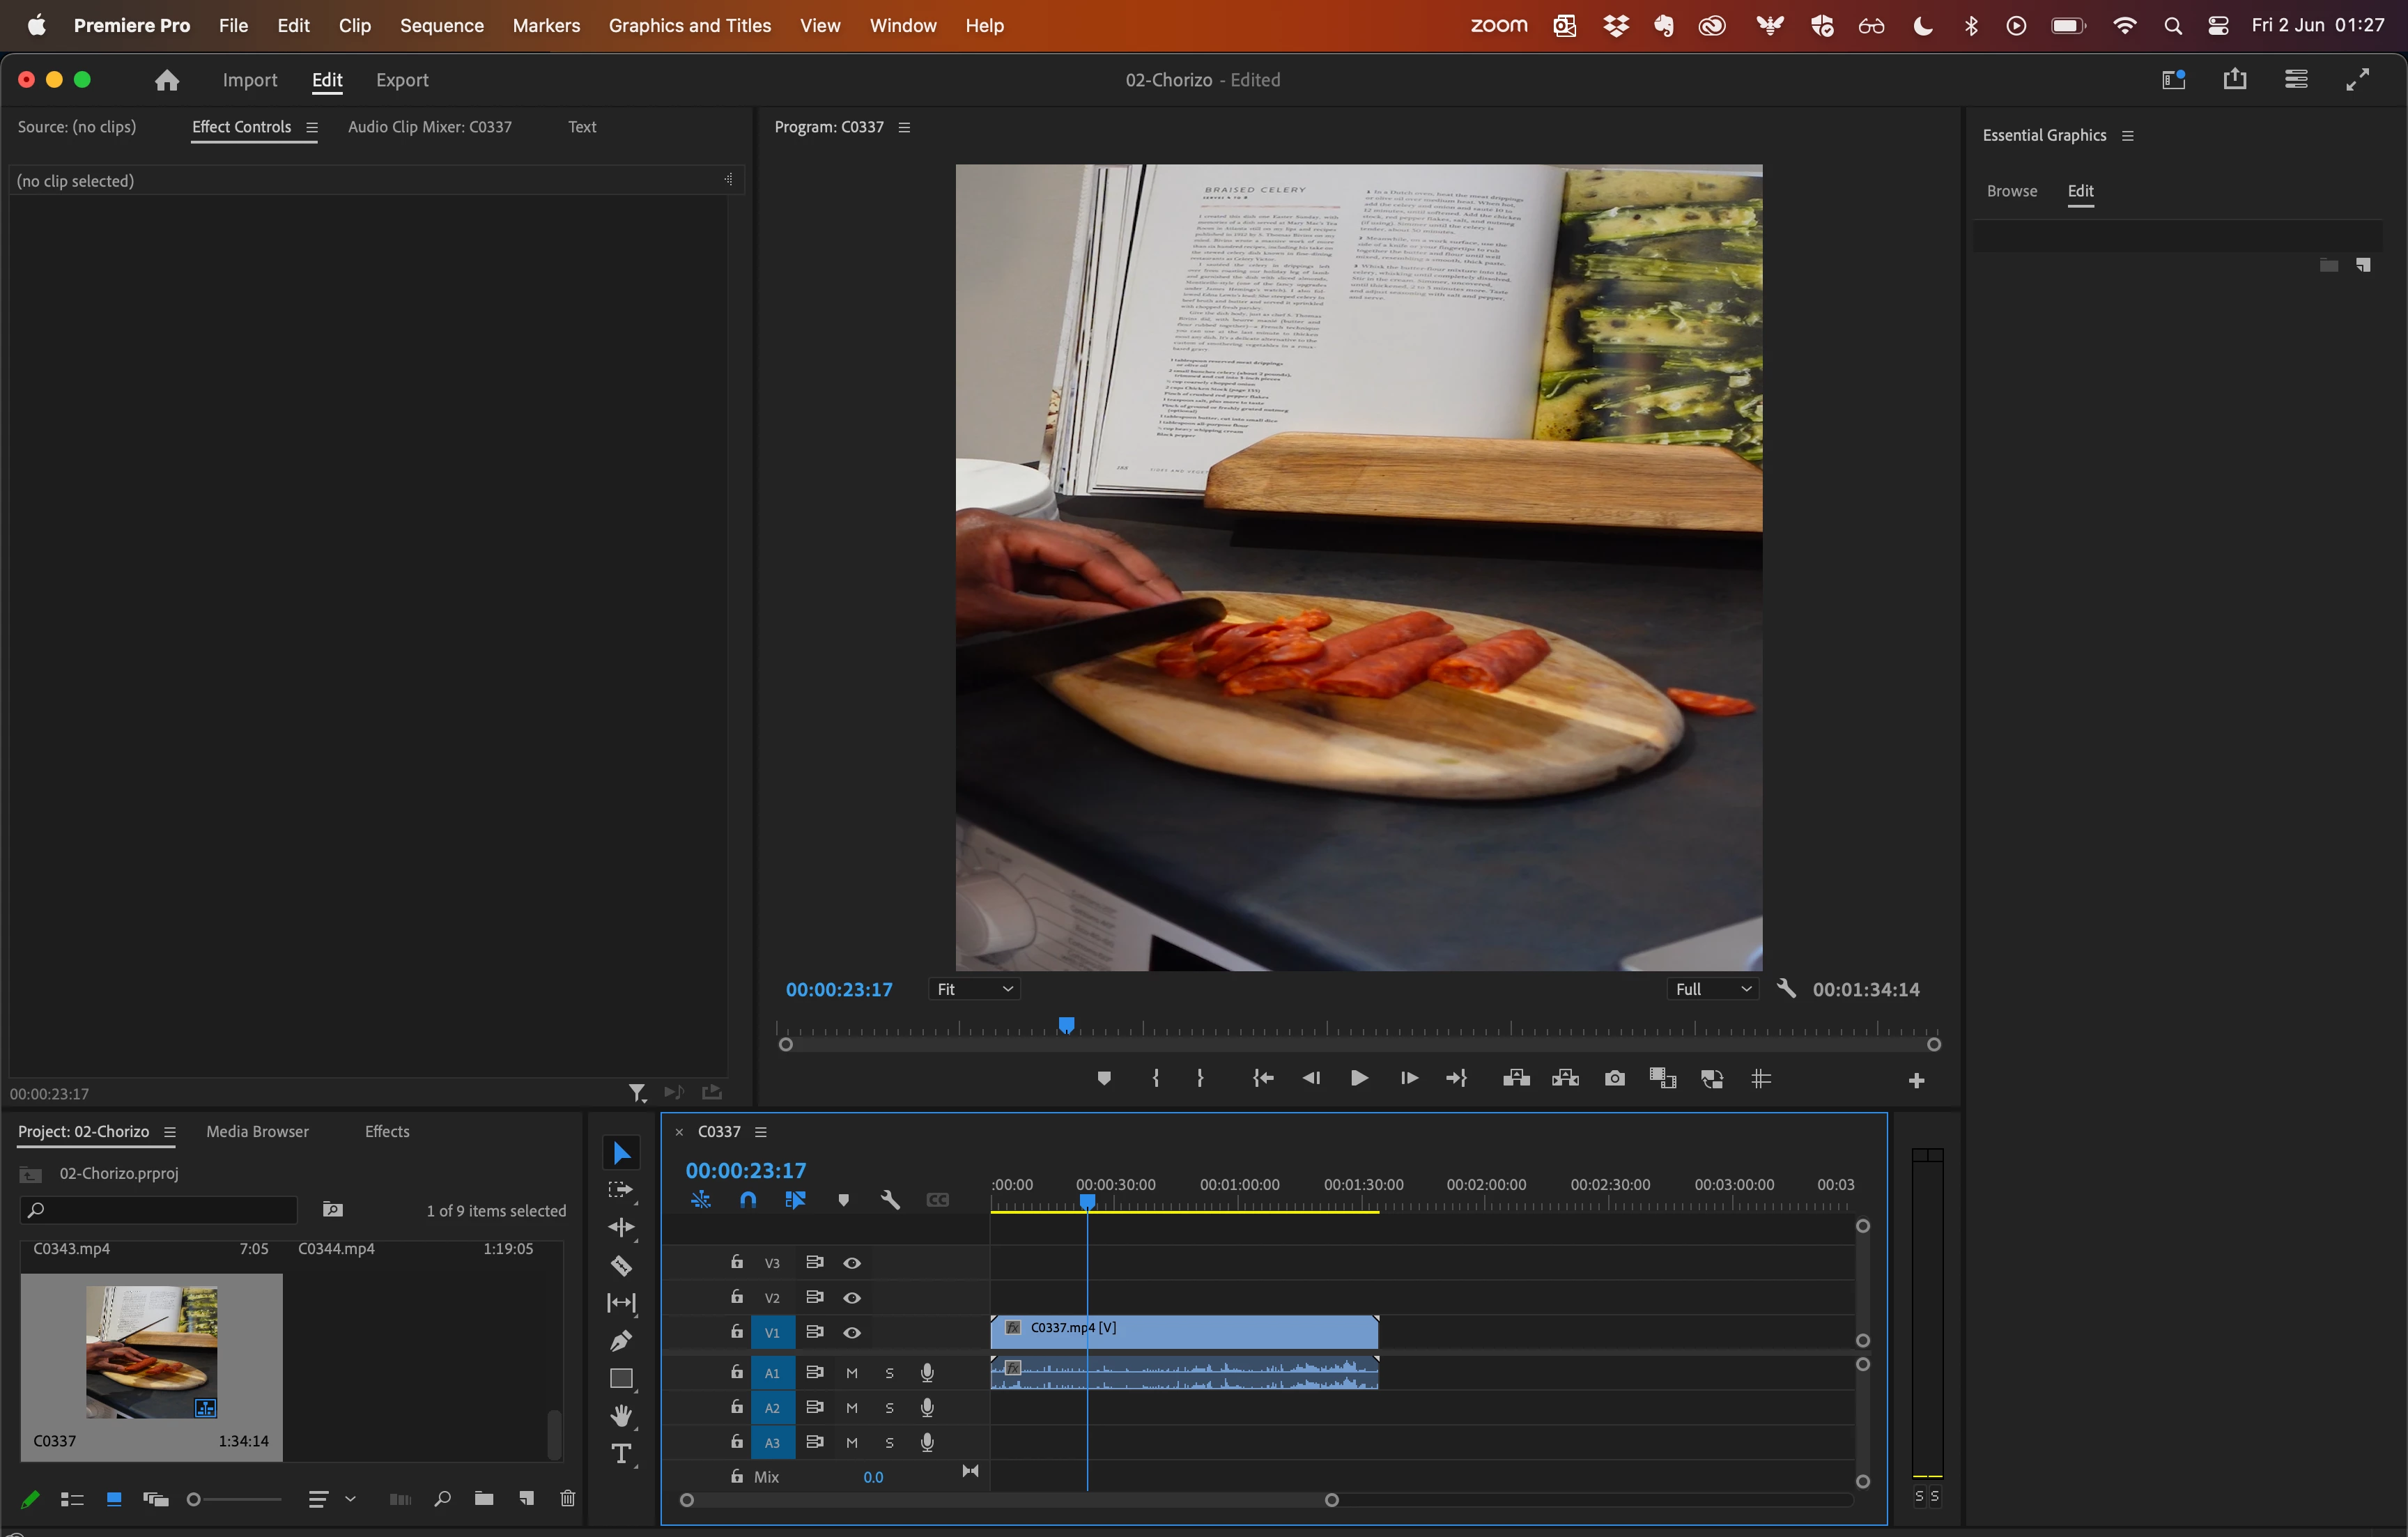This screenshot has width=2408, height=1537.
Task: Select the Type tool
Action: (x=621, y=1454)
